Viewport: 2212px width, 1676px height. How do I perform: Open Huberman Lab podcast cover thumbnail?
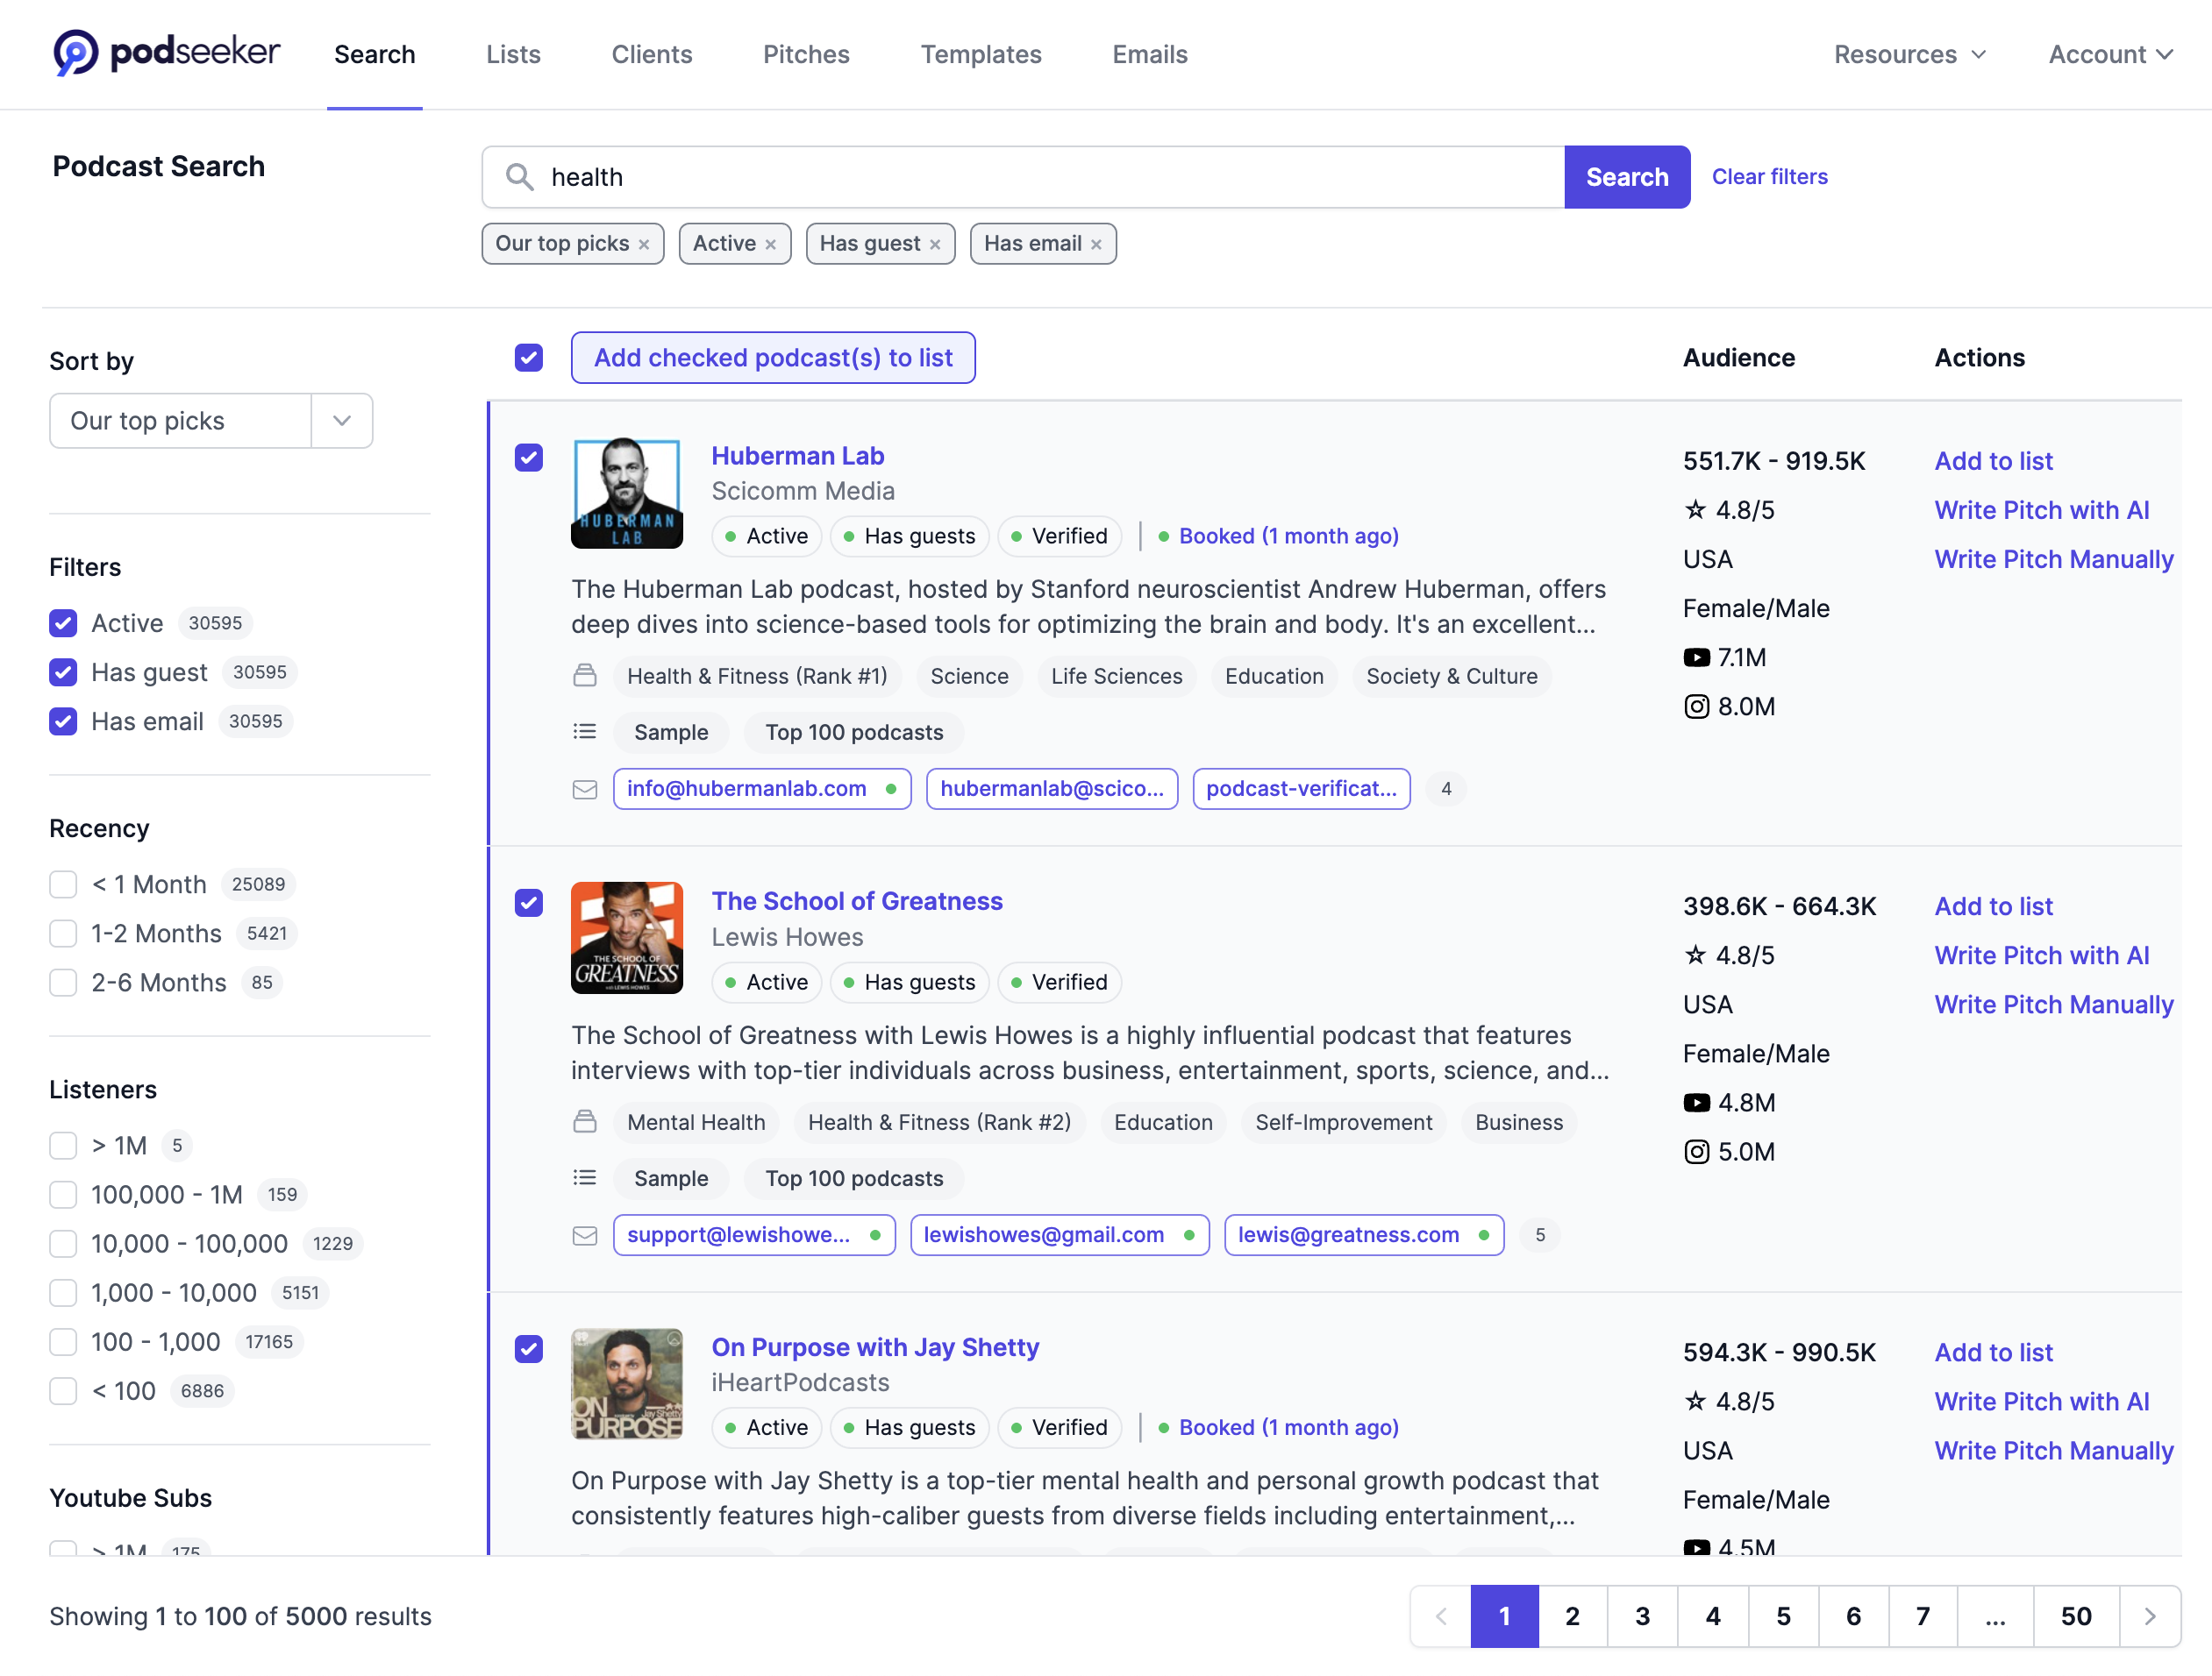[627, 493]
